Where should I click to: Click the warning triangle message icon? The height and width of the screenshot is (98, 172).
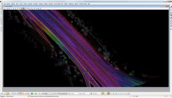(x=29, y=96)
